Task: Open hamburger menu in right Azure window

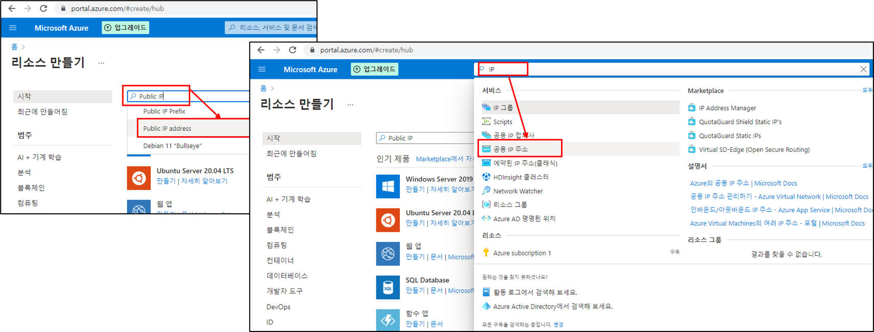Action: pos(262,69)
